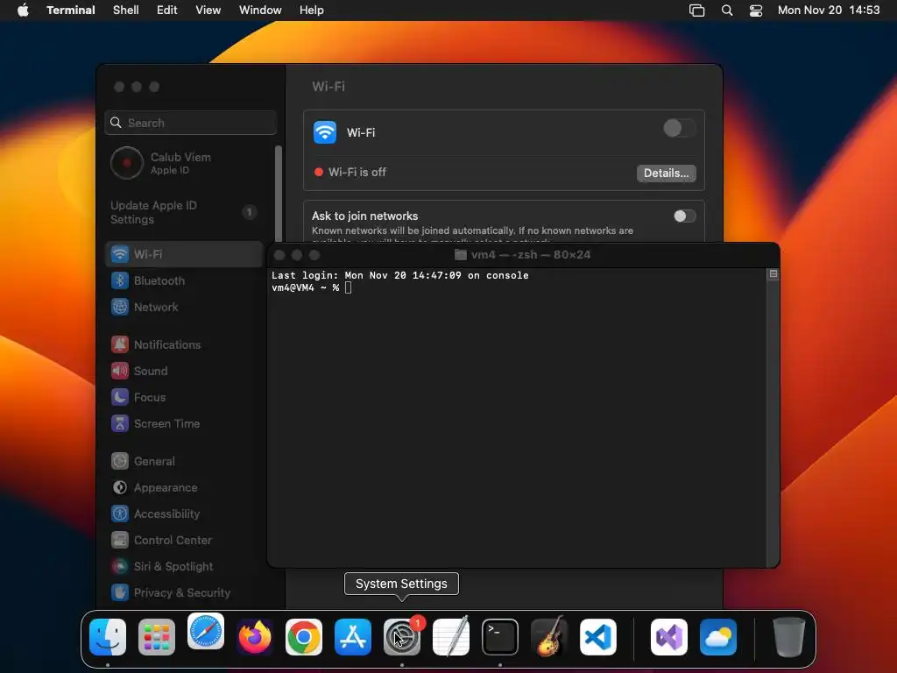This screenshot has height=673, width=897.
Task: Open Trash from the Dock
Action: tap(789, 637)
